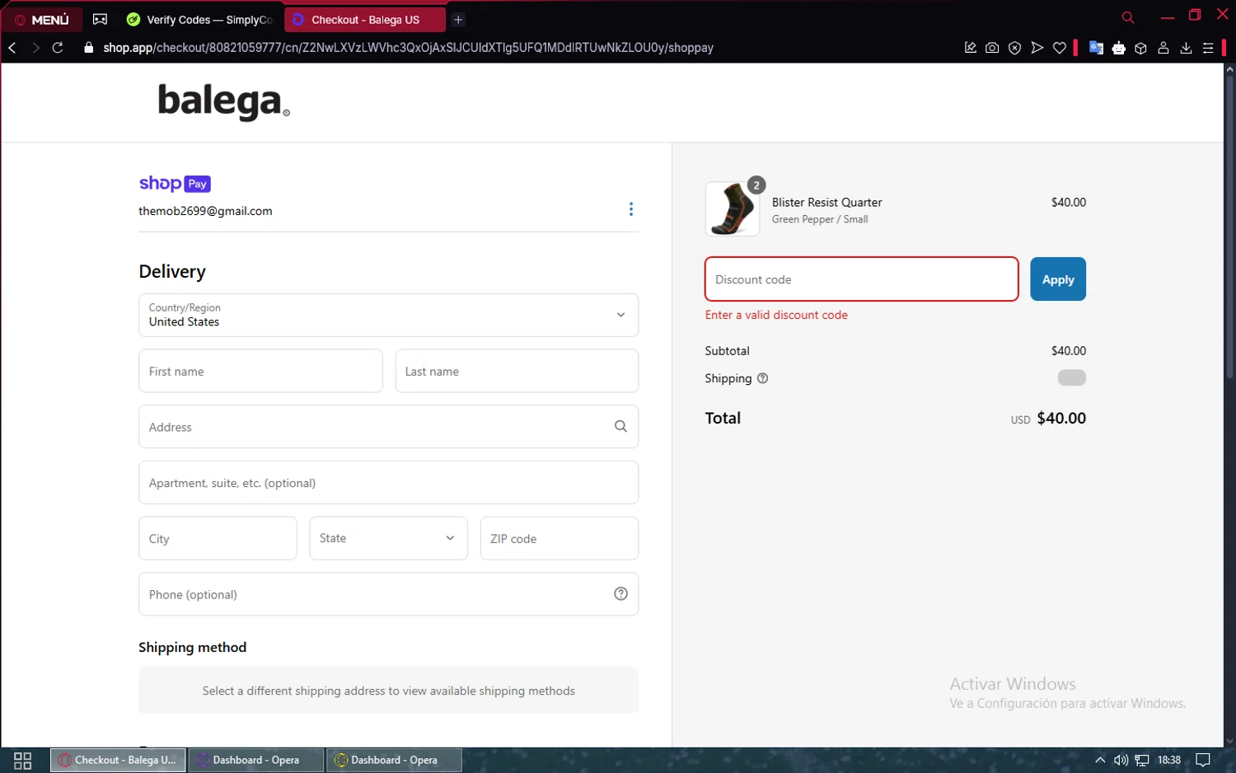Expand the Country/Region dropdown
This screenshot has height=773, width=1236.
pyautogui.click(x=388, y=315)
